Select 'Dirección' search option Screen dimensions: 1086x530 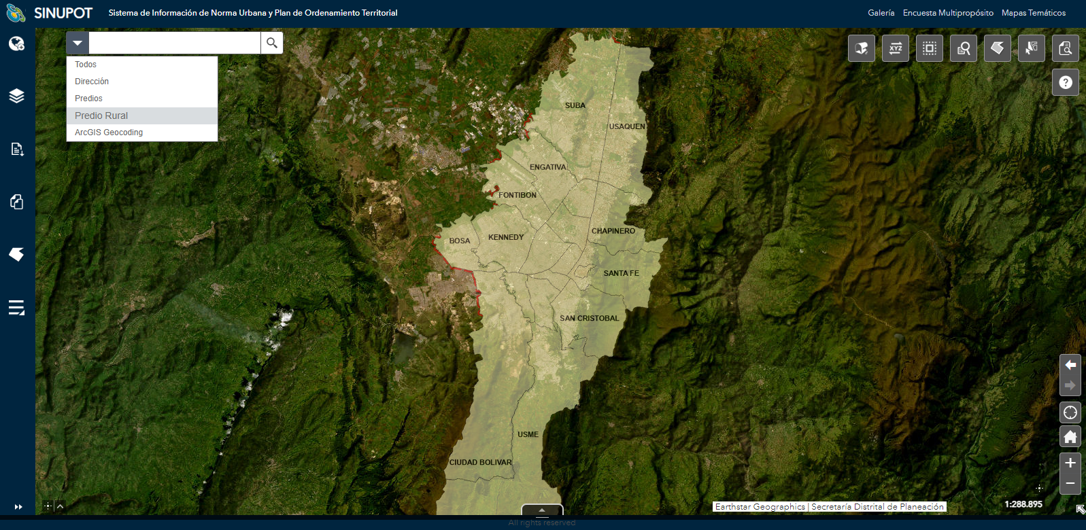coord(142,82)
